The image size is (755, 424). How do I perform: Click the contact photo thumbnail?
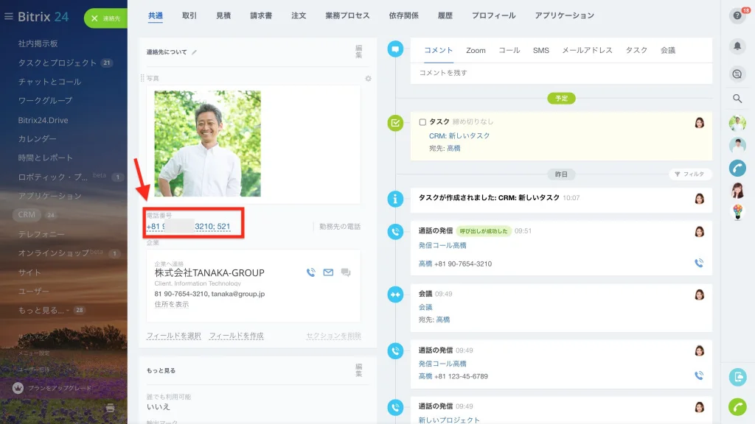point(207,144)
